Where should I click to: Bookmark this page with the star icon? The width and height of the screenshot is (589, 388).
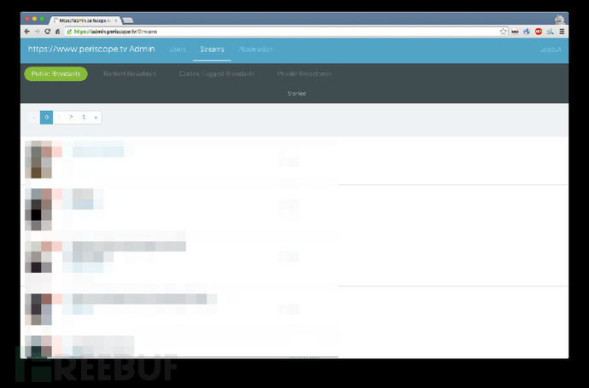[503, 32]
